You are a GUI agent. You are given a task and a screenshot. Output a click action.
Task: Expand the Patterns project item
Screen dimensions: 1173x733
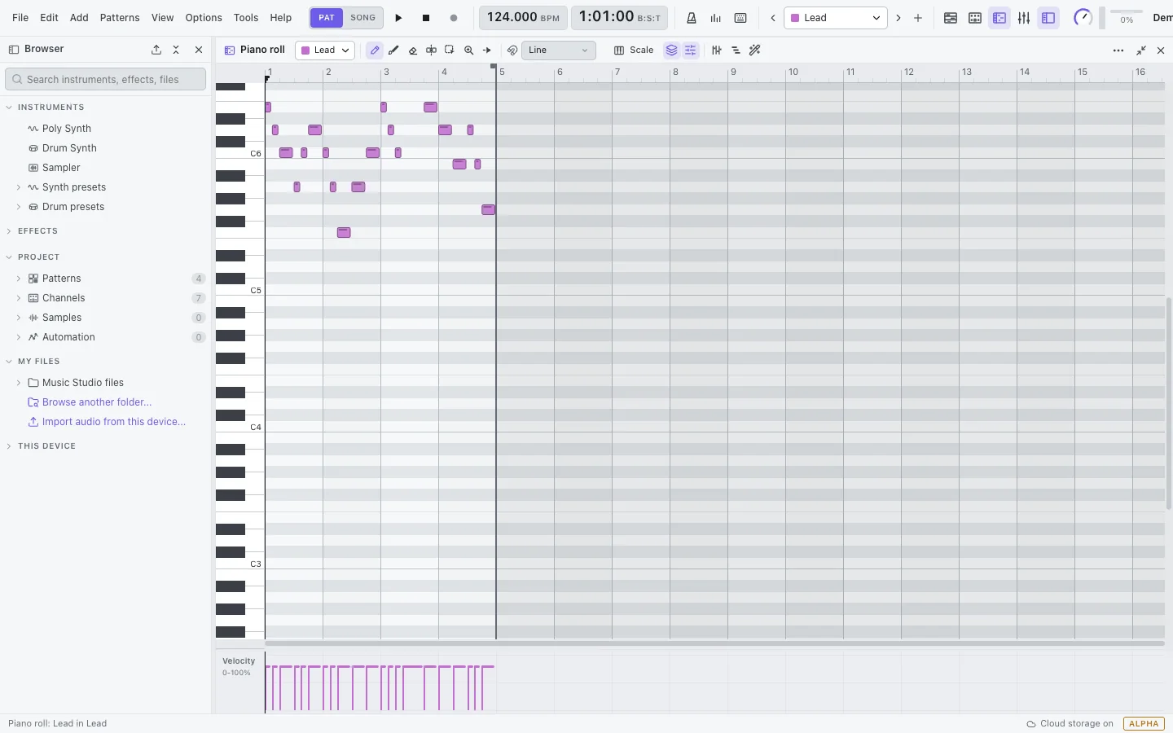(x=19, y=279)
